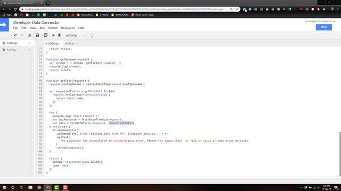The width and height of the screenshot is (341, 191).
Task: Show hidden system tray icons chevron
Action: (302, 187)
